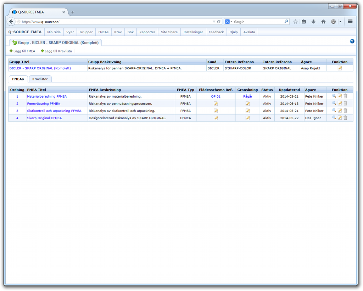Click the Pågår review status link
The height and width of the screenshot is (291, 363).
[248, 96]
